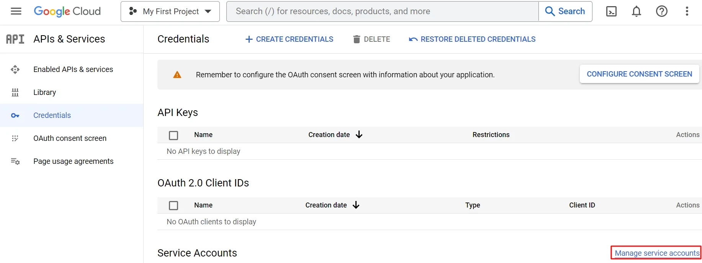The height and width of the screenshot is (263, 702).
Task: Click the Google Cloud logo
Action: pyautogui.click(x=67, y=11)
